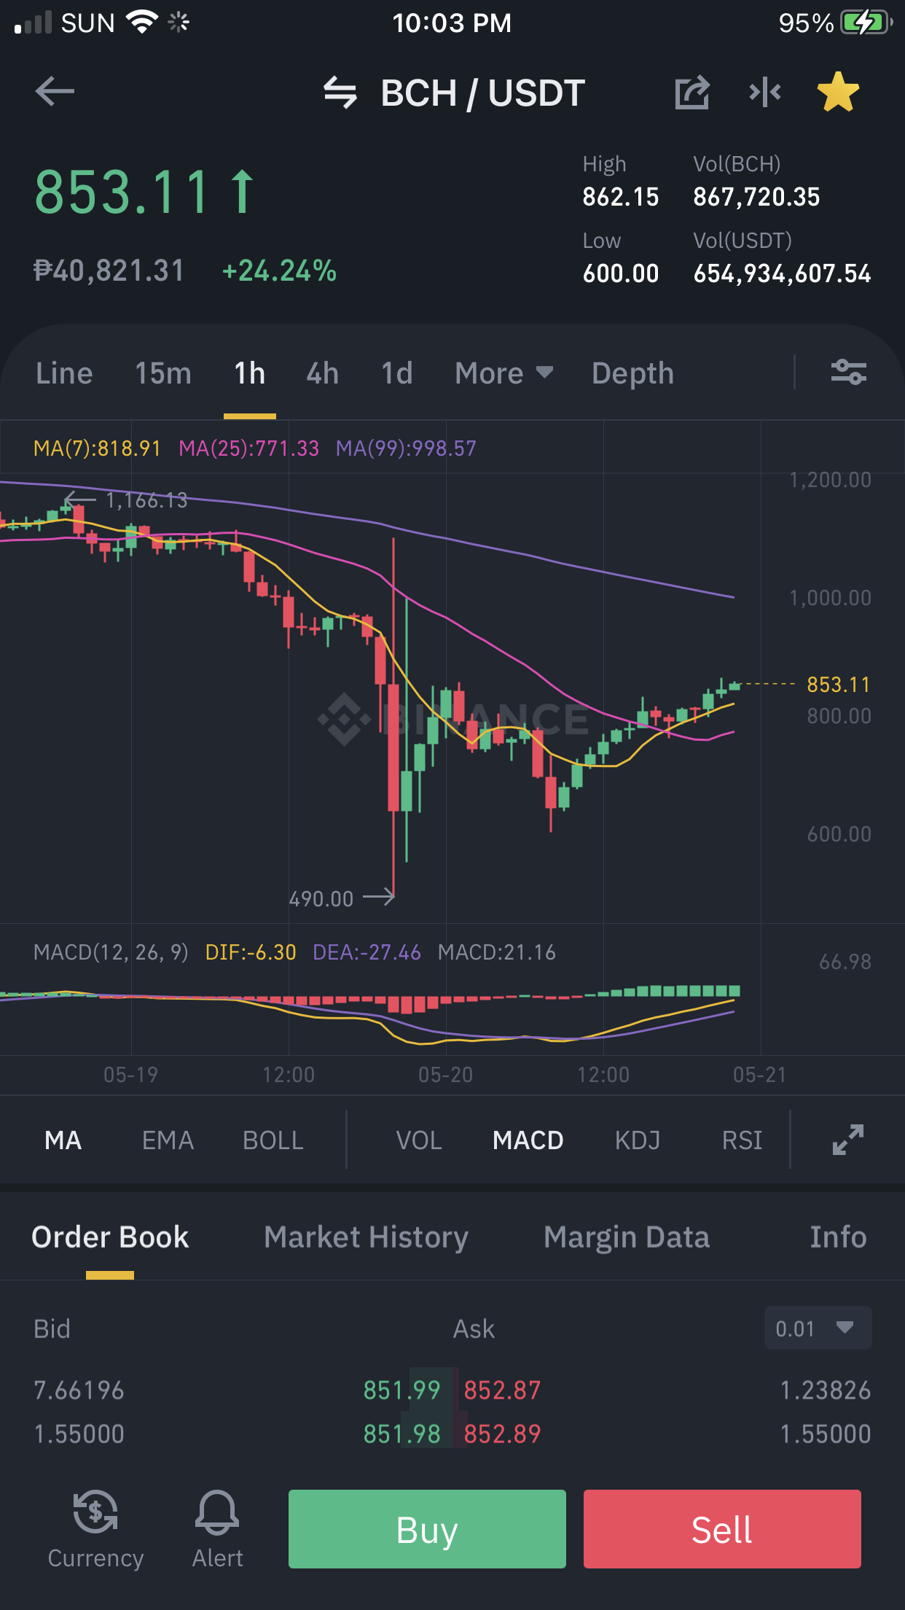Tap the green Buy button

click(x=427, y=1529)
